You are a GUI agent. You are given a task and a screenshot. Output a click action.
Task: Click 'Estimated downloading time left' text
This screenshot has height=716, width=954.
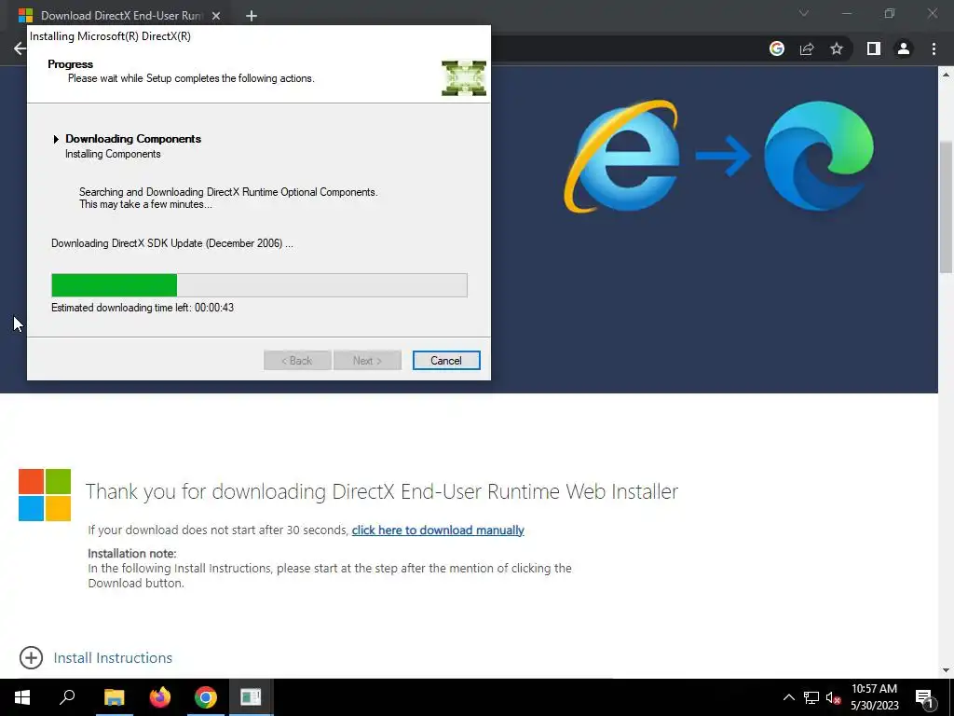coord(143,308)
